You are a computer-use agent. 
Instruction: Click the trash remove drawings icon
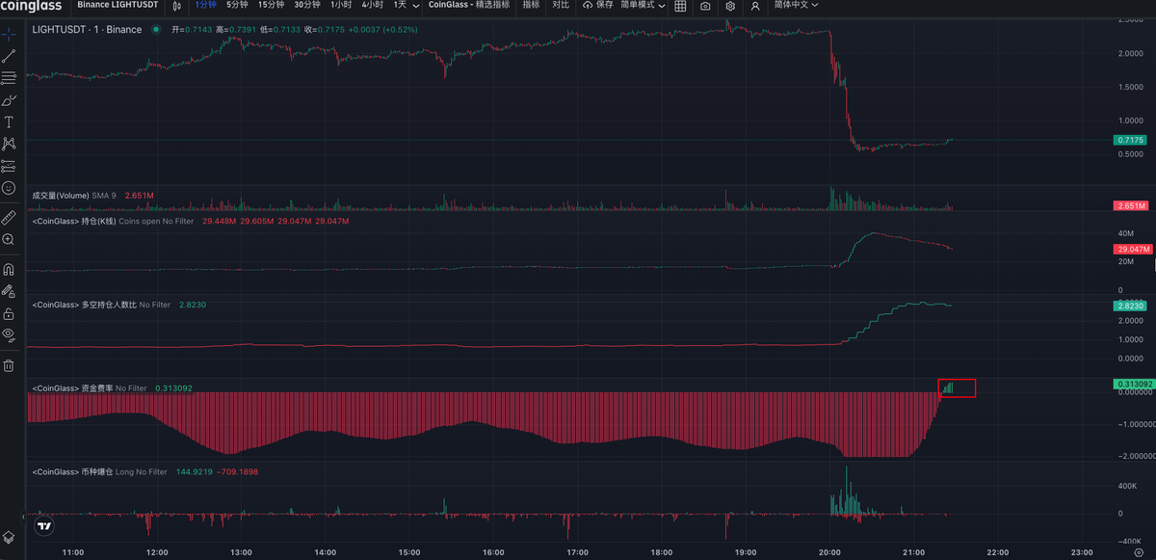pyautogui.click(x=9, y=365)
